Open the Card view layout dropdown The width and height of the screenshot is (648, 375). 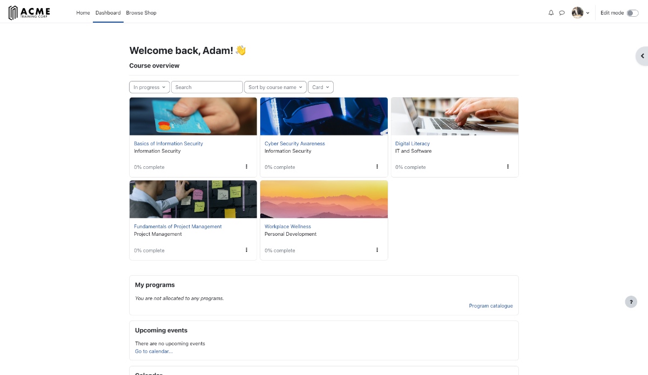(321, 87)
